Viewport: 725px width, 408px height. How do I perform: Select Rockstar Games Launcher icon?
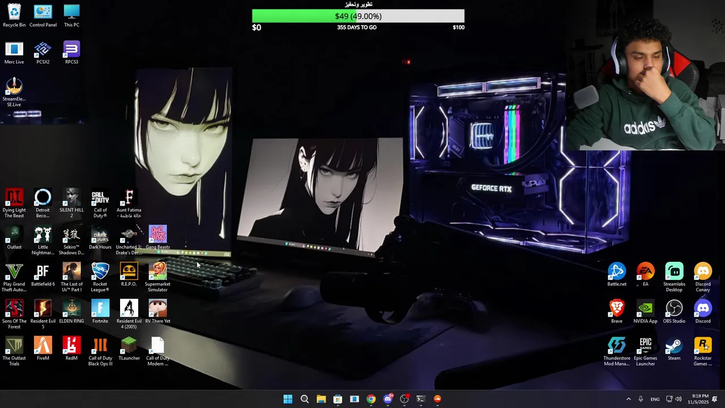point(703,351)
